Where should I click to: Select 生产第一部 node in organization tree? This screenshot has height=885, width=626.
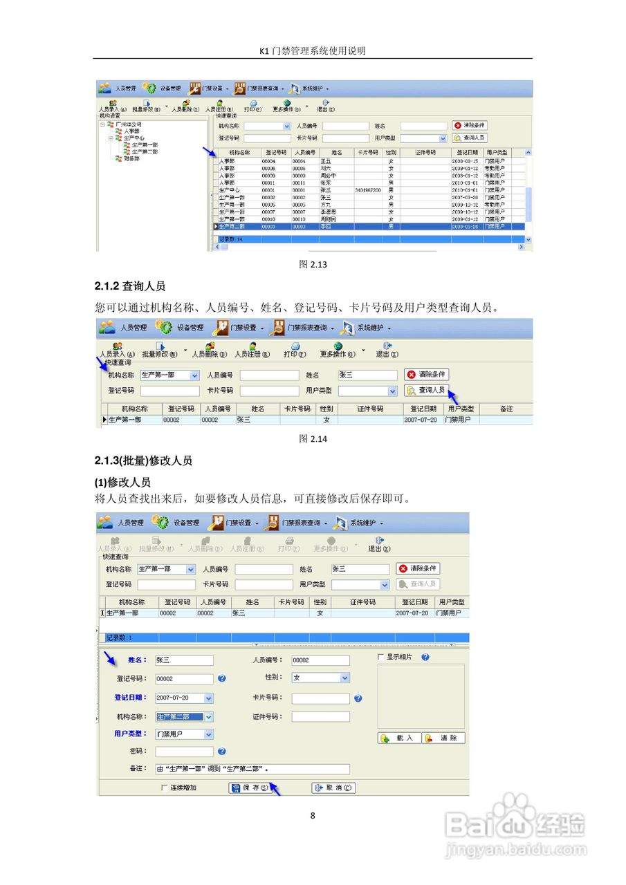coord(140,145)
